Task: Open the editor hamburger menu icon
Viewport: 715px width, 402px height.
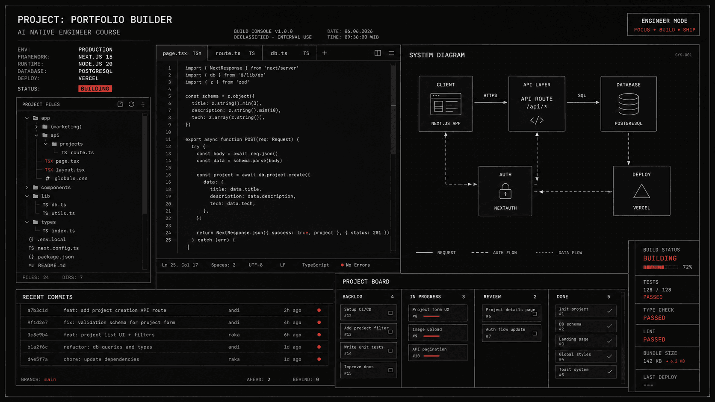Action: point(391,53)
